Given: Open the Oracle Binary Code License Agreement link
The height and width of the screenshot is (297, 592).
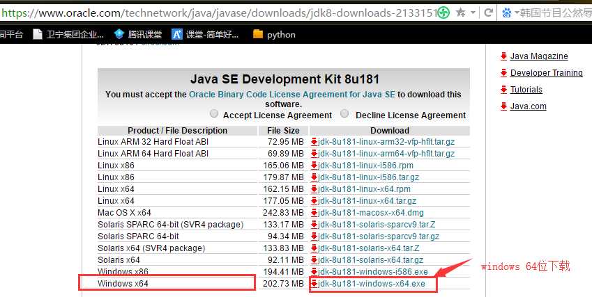Looking at the screenshot, I should pos(292,94).
